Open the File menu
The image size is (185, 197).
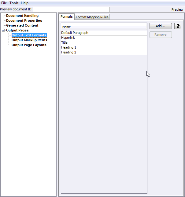tap(4, 3)
